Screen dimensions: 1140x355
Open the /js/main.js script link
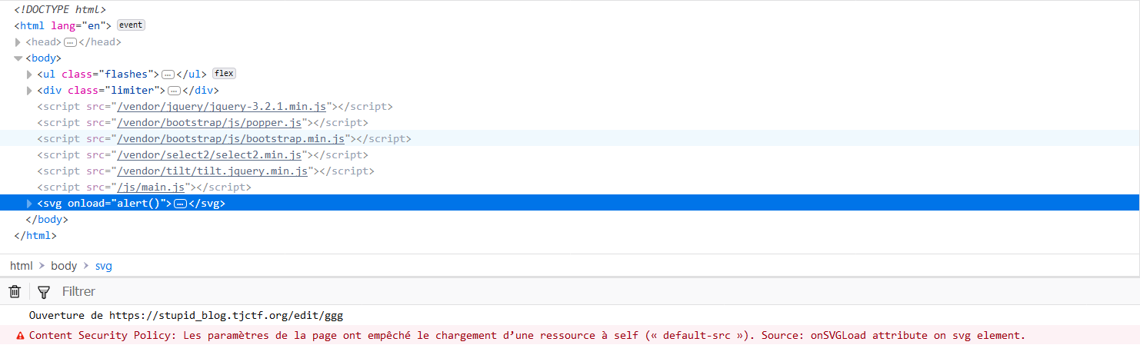coord(152,187)
